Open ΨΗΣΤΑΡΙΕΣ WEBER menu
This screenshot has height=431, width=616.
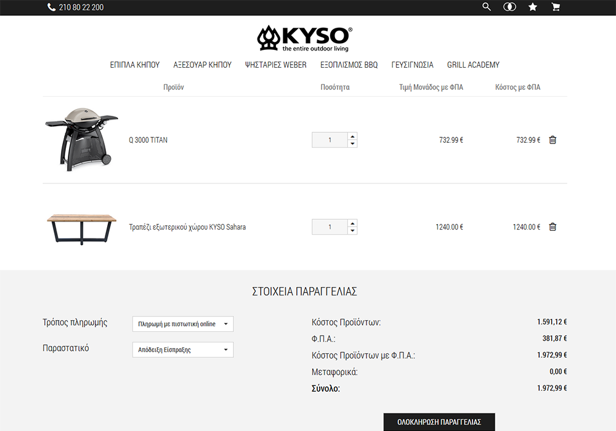point(276,65)
